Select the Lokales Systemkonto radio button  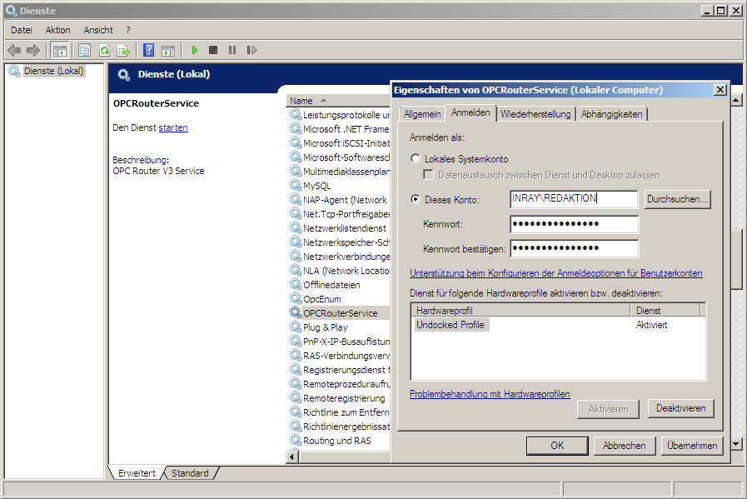tap(414, 157)
